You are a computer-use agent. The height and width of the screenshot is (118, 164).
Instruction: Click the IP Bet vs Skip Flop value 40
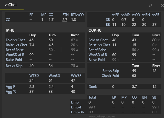point(31,66)
